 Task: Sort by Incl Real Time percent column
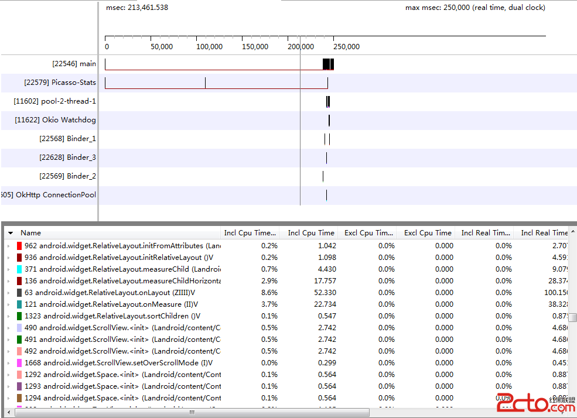point(486,233)
